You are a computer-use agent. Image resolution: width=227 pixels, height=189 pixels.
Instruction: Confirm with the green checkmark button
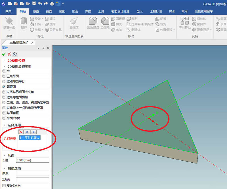click(4, 54)
